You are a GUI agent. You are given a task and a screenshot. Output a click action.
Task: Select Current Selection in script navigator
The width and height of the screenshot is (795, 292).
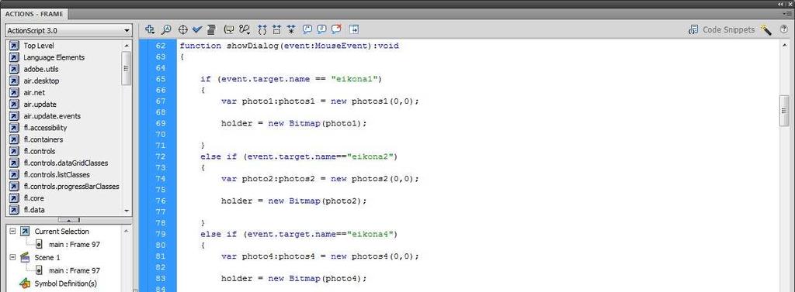[61, 232]
